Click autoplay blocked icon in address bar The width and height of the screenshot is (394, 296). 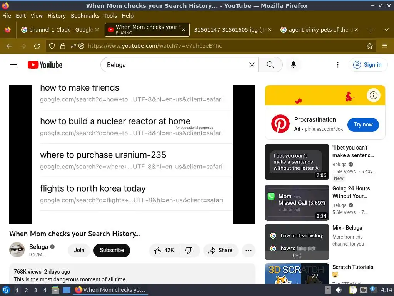point(81,46)
